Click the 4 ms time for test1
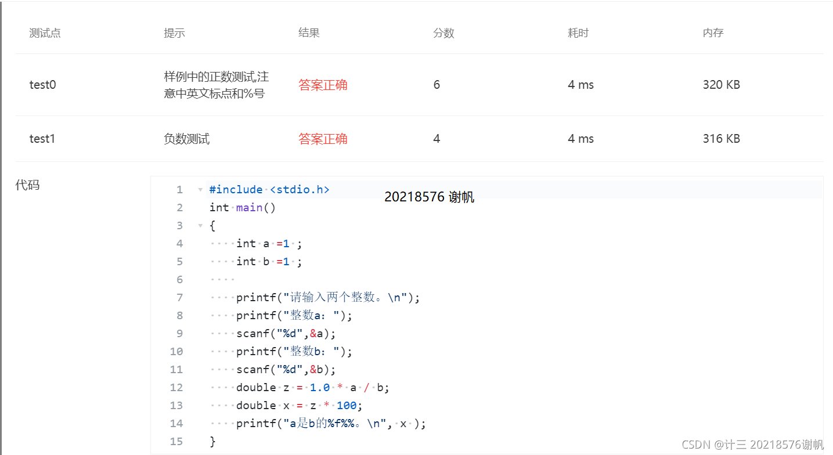The width and height of the screenshot is (833, 455). 581,139
